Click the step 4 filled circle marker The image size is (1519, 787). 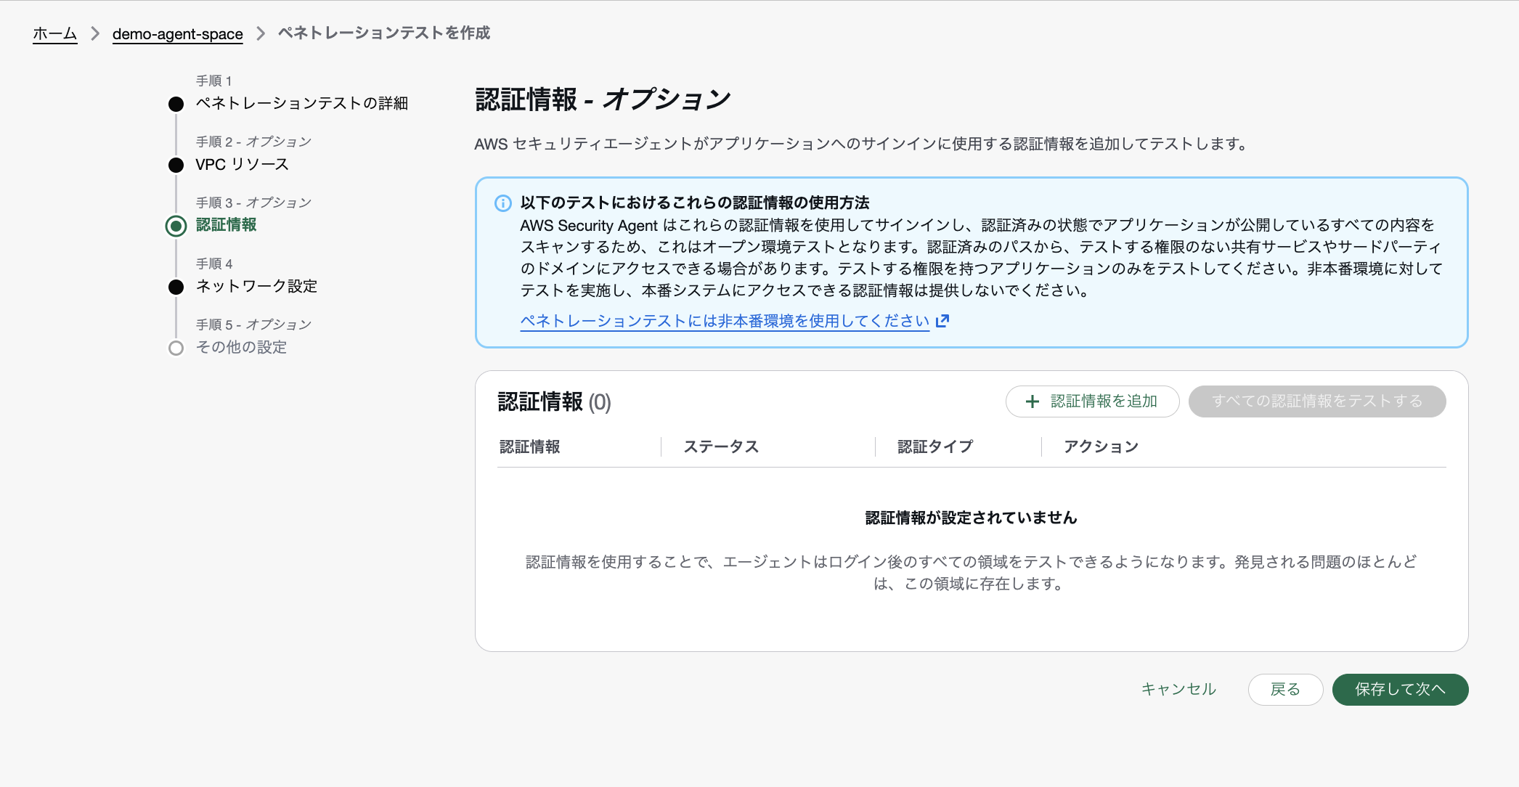pyautogui.click(x=176, y=288)
